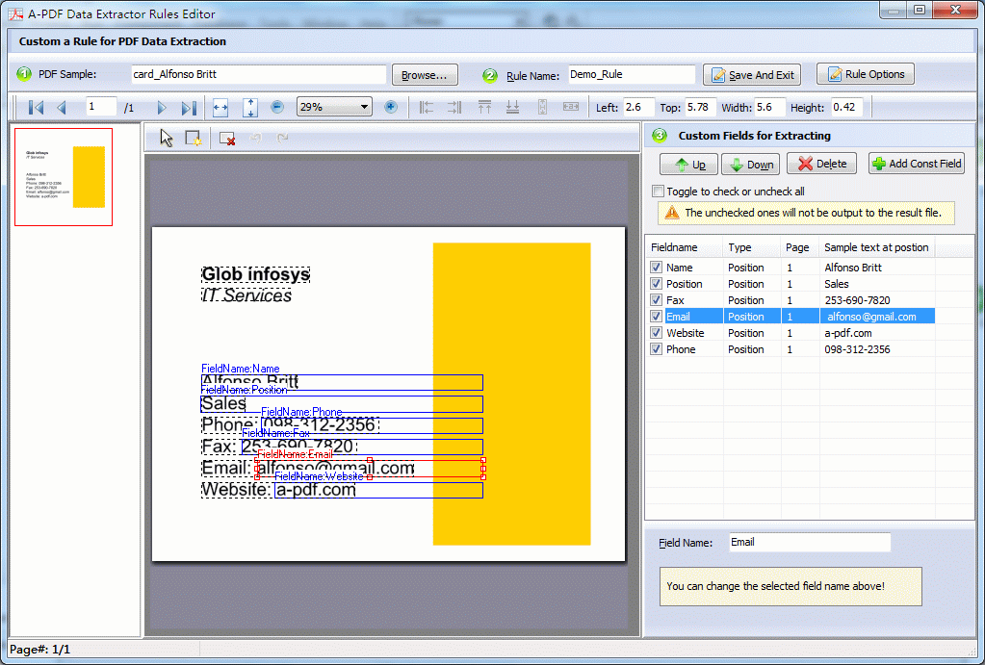
Task: Zoom out with the minus icon
Action: tap(276, 108)
